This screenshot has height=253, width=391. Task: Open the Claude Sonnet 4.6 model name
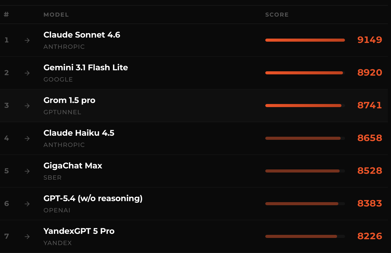point(82,35)
